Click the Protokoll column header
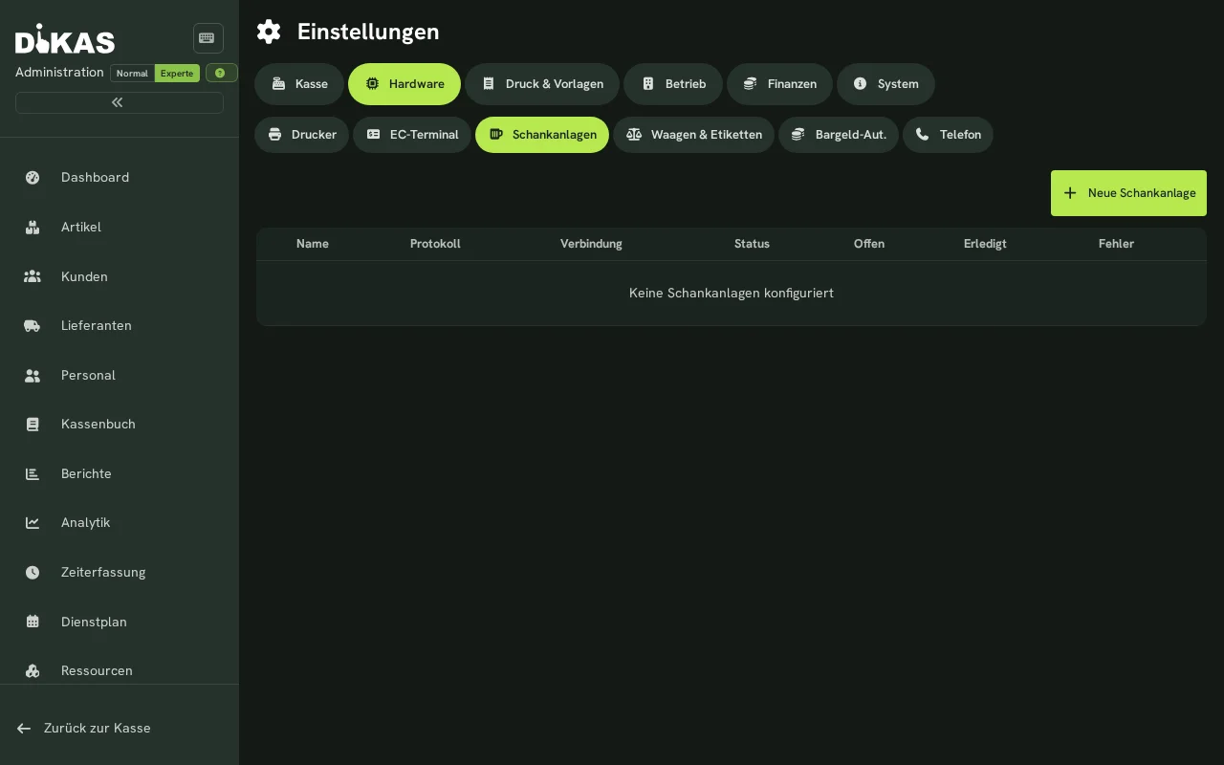Image resolution: width=1224 pixels, height=765 pixels. 435,244
